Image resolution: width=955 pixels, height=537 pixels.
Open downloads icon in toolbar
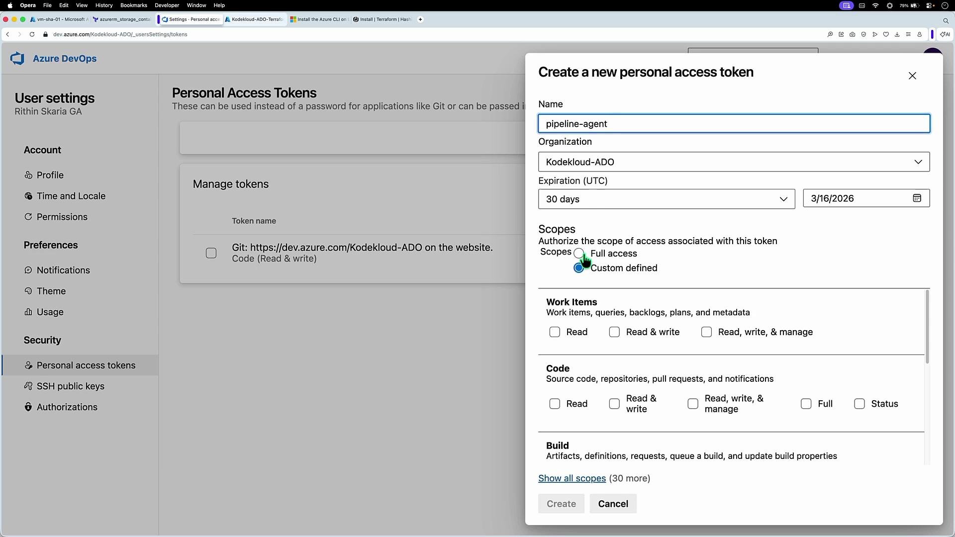click(x=897, y=34)
